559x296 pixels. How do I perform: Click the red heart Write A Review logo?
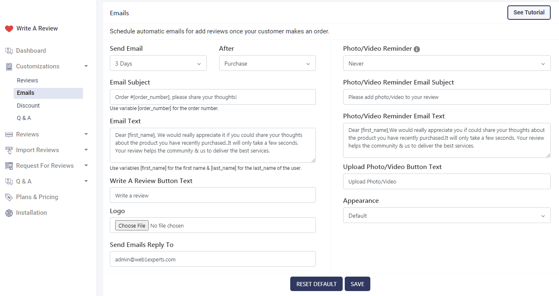[9, 28]
